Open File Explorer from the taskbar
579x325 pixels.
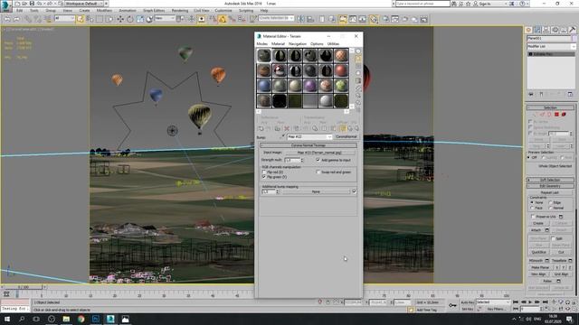tap(66, 319)
